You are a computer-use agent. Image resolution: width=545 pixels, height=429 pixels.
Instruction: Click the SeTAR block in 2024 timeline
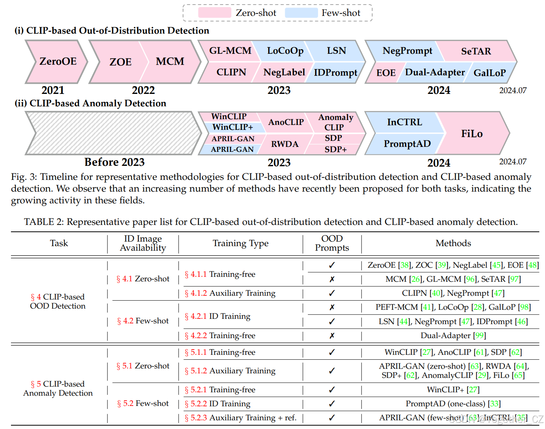coord(476,51)
